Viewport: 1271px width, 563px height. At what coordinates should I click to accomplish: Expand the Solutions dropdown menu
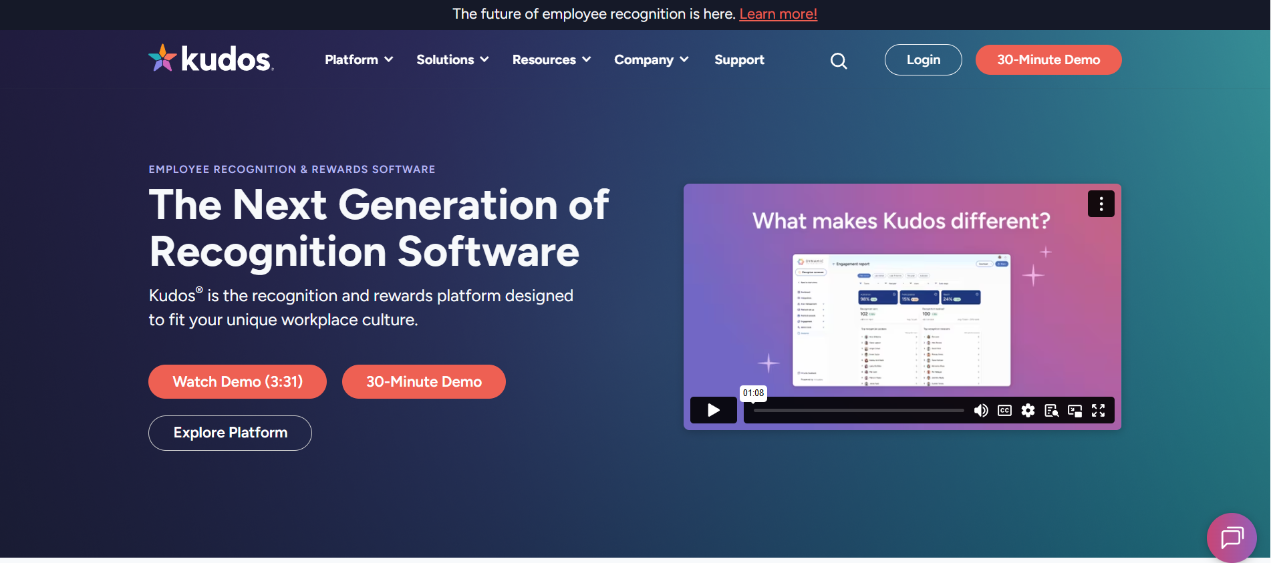point(452,59)
